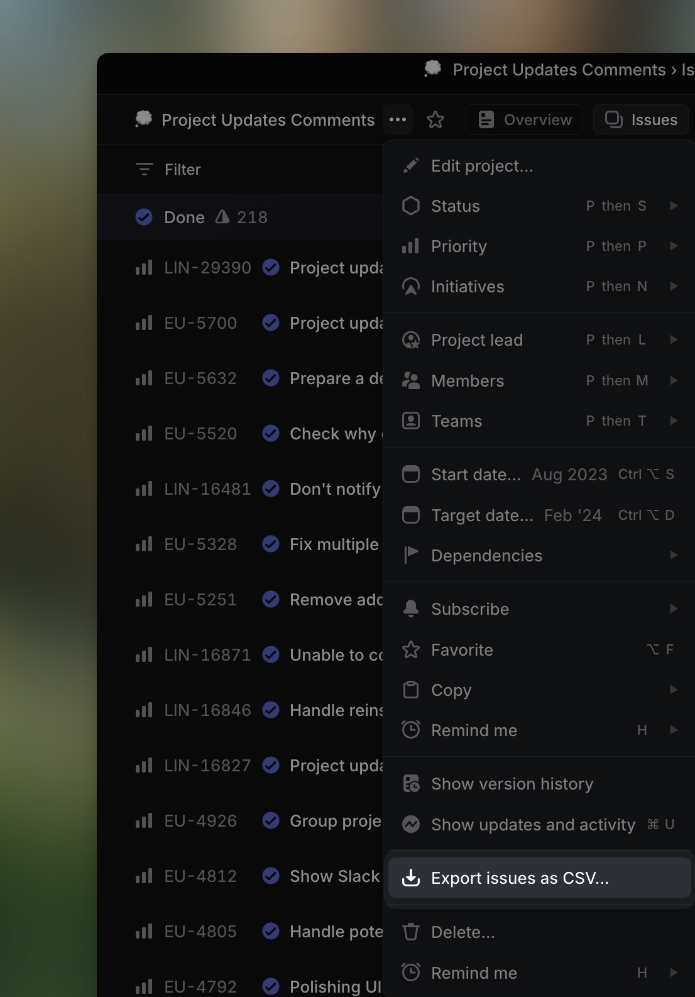Click the pencil icon for Edit project

(411, 166)
